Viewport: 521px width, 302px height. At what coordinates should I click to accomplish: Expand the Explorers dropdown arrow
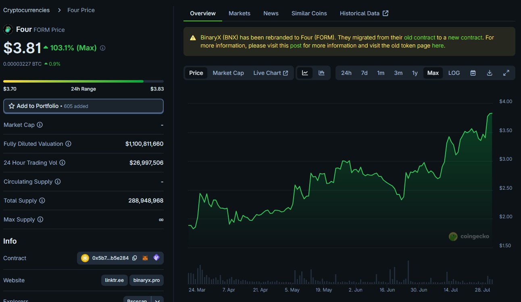coord(157,300)
